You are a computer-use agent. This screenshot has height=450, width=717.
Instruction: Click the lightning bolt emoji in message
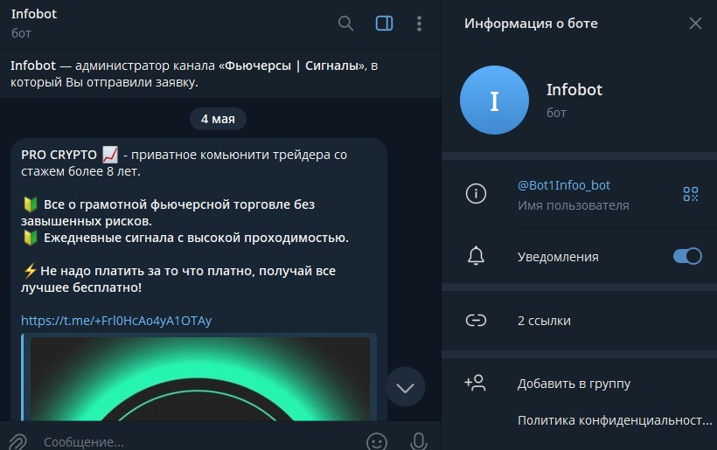(31, 271)
